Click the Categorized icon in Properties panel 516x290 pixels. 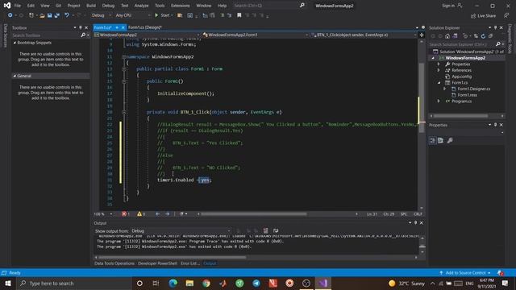click(x=433, y=141)
